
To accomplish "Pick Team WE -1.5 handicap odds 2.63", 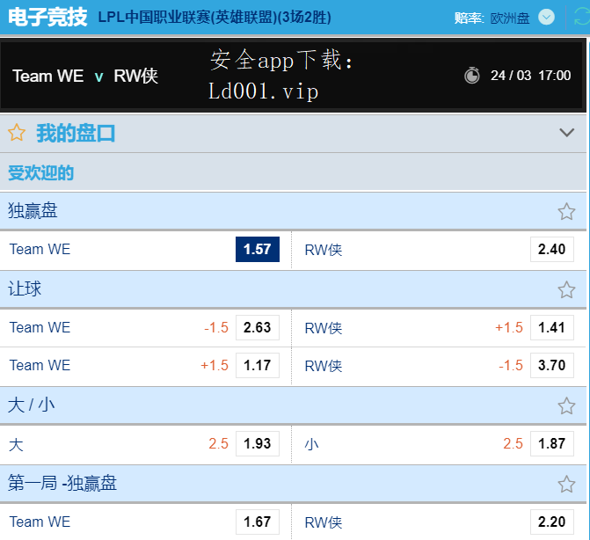I will (x=258, y=327).
